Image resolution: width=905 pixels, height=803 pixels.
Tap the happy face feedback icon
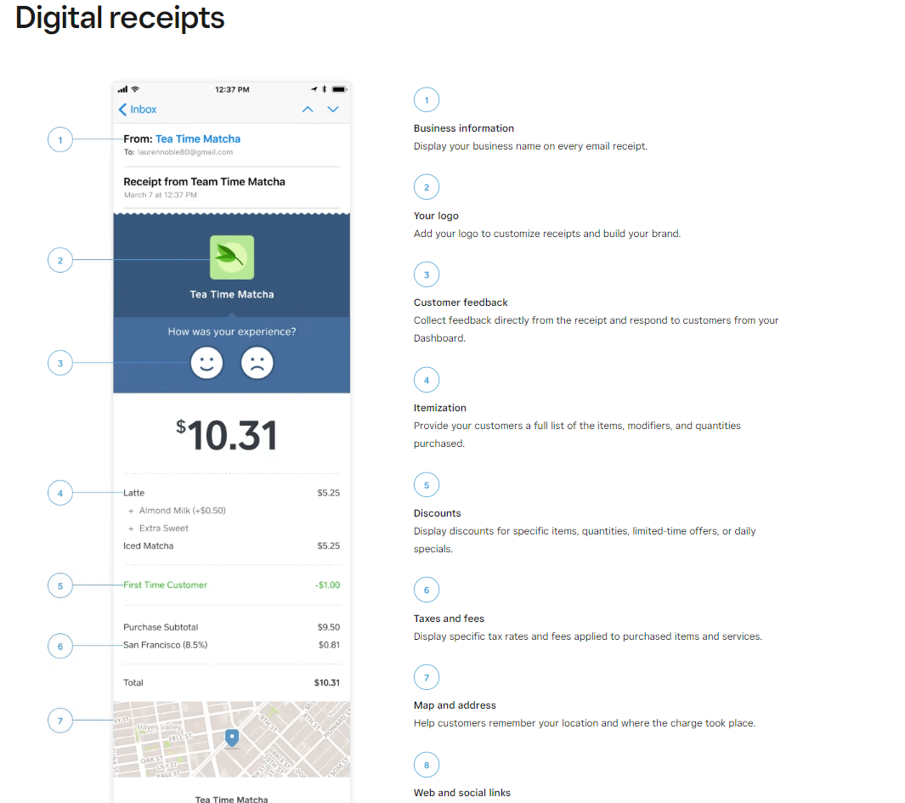point(206,363)
